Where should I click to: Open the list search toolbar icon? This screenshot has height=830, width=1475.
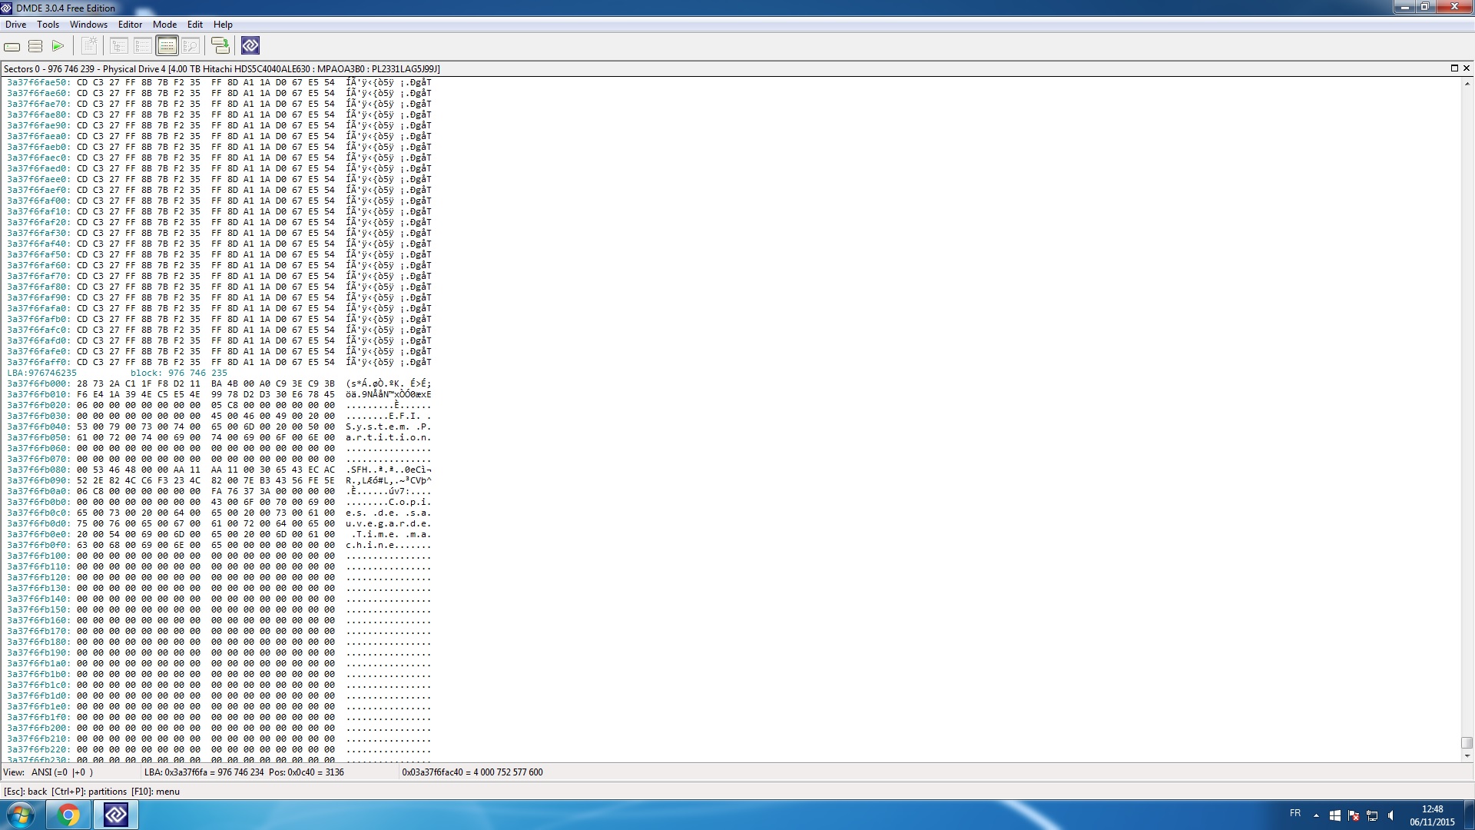point(191,46)
